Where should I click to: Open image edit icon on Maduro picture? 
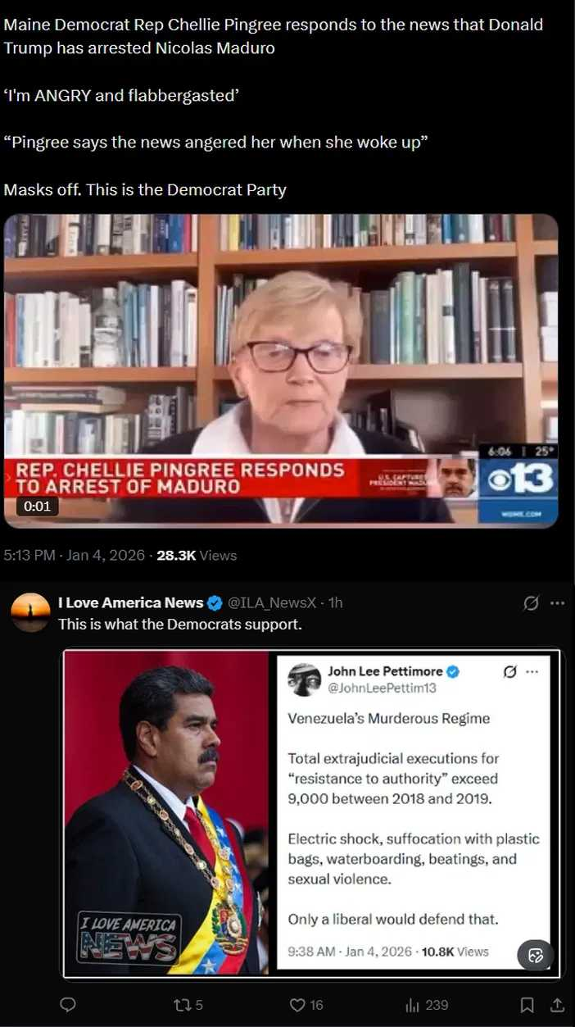click(x=536, y=955)
